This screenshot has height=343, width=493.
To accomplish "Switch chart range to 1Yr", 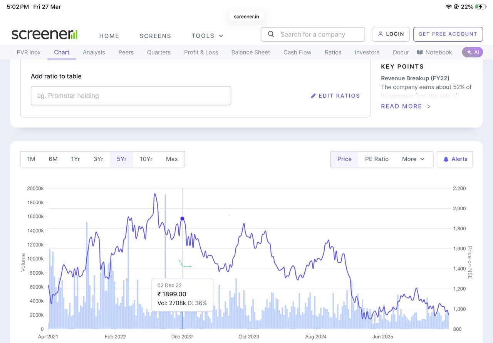I will (x=75, y=159).
